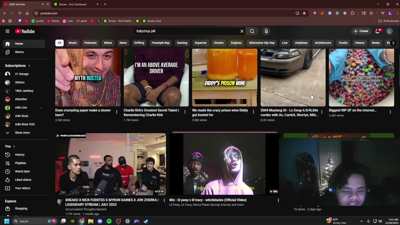This screenshot has width=400, height=225.
Task: Open Discord from the taskbar
Action: pyautogui.click(x=100, y=221)
